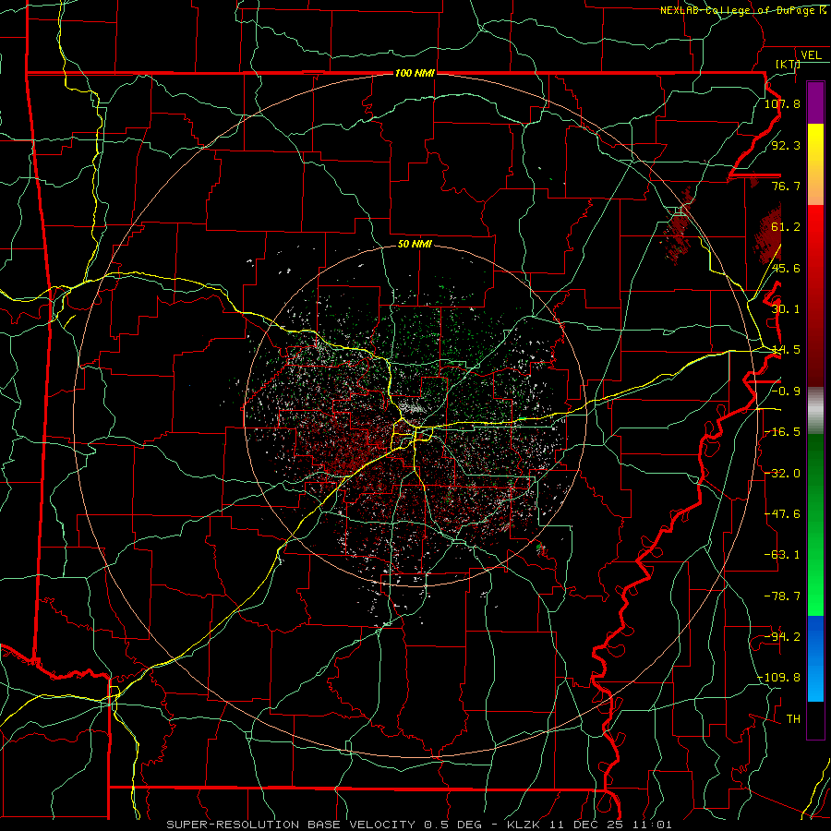The image size is (831, 831).
Task: Click the 100 NMI range ring label
Action: [x=415, y=73]
